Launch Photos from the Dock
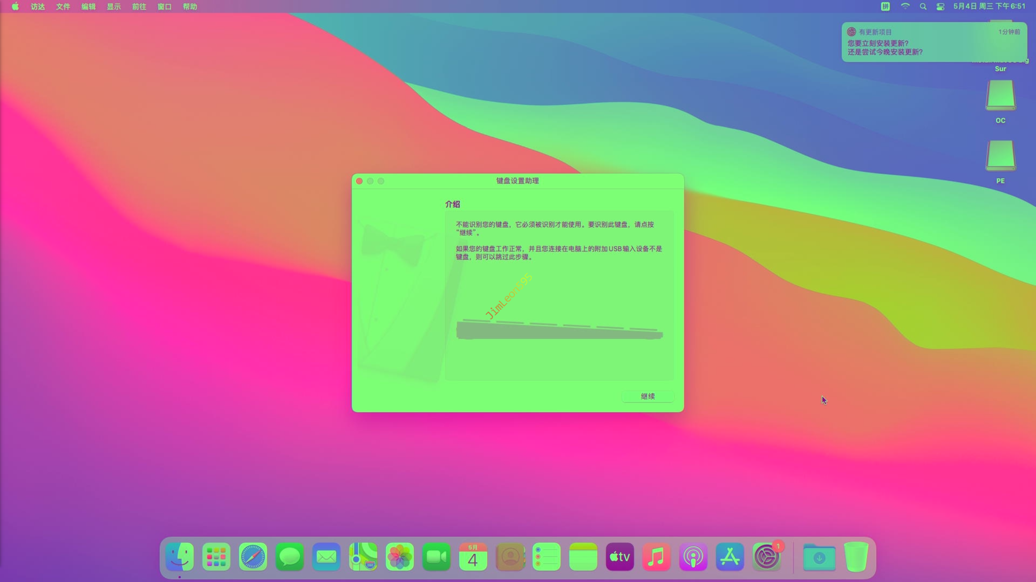1036x582 pixels. pyautogui.click(x=399, y=557)
